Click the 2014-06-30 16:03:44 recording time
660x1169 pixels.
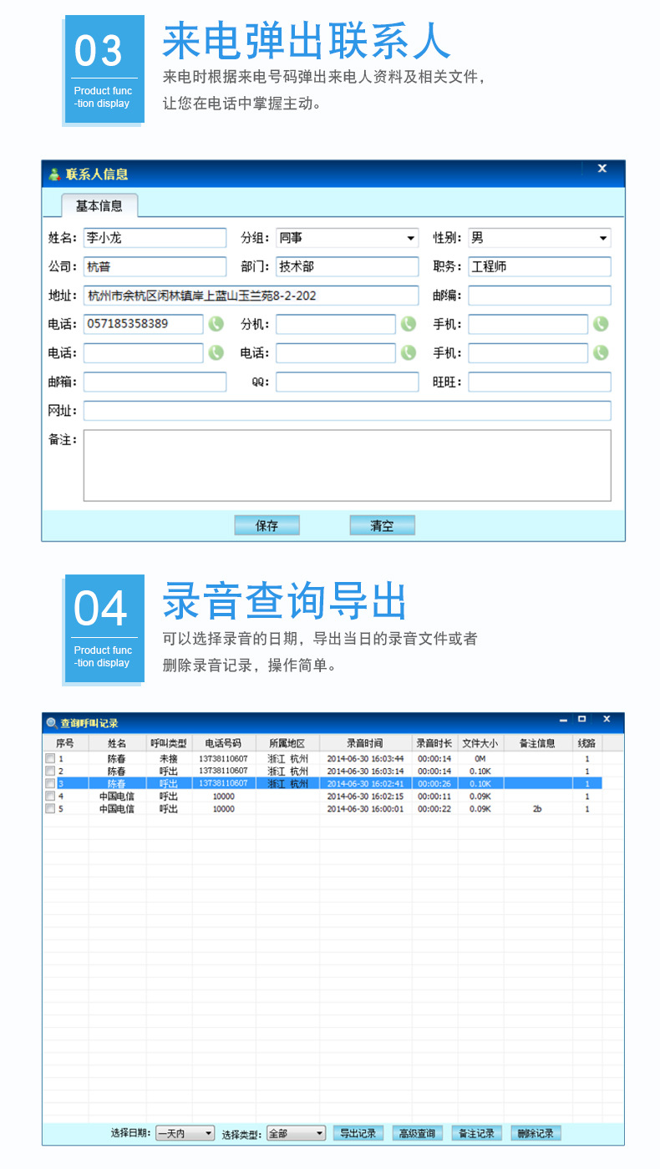(365, 759)
